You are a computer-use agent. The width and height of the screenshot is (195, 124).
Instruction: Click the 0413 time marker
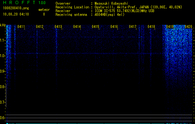point(58,27)
